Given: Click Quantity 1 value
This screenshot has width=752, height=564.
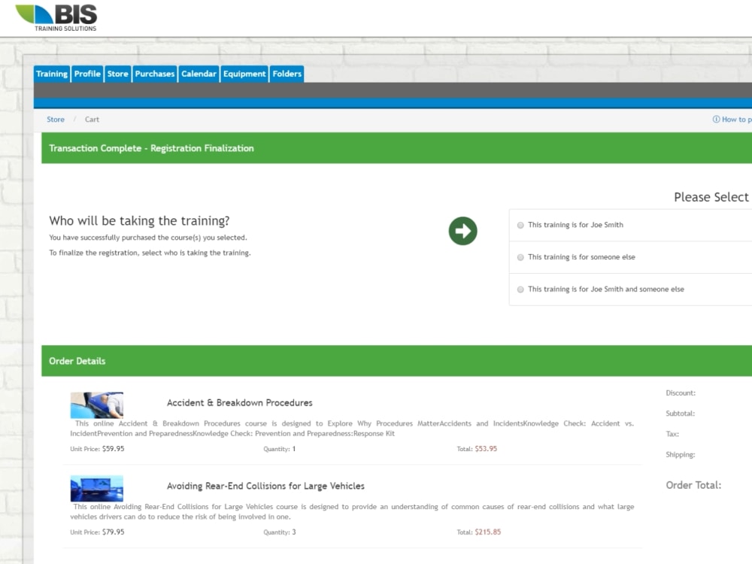Looking at the screenshot, I should coord(294,449).
